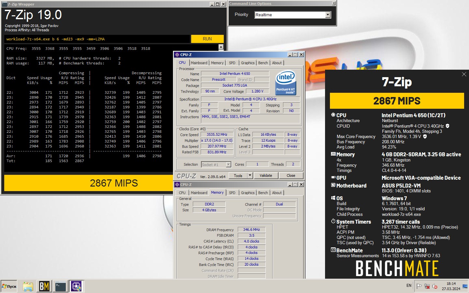Click the GPU card icon in BenchMate panel

[x=333, y=177]
